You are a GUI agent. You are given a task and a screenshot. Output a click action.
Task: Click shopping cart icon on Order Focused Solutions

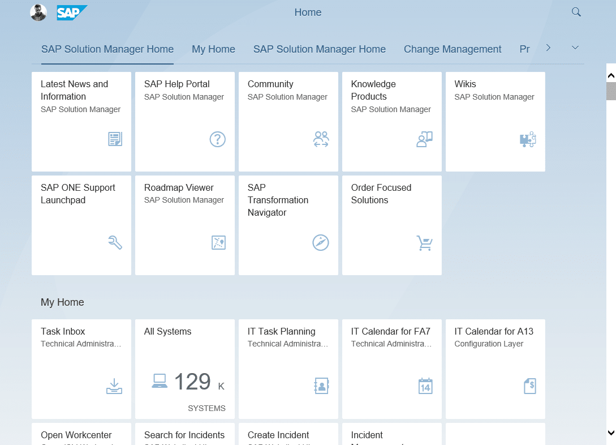click(x=424, y=243)
